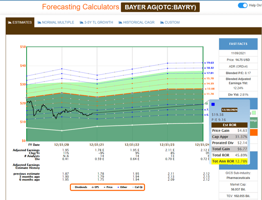Viewport: 262px width, 200px height.
Task: Open the ESTIMATES tab
Action: 20,22
